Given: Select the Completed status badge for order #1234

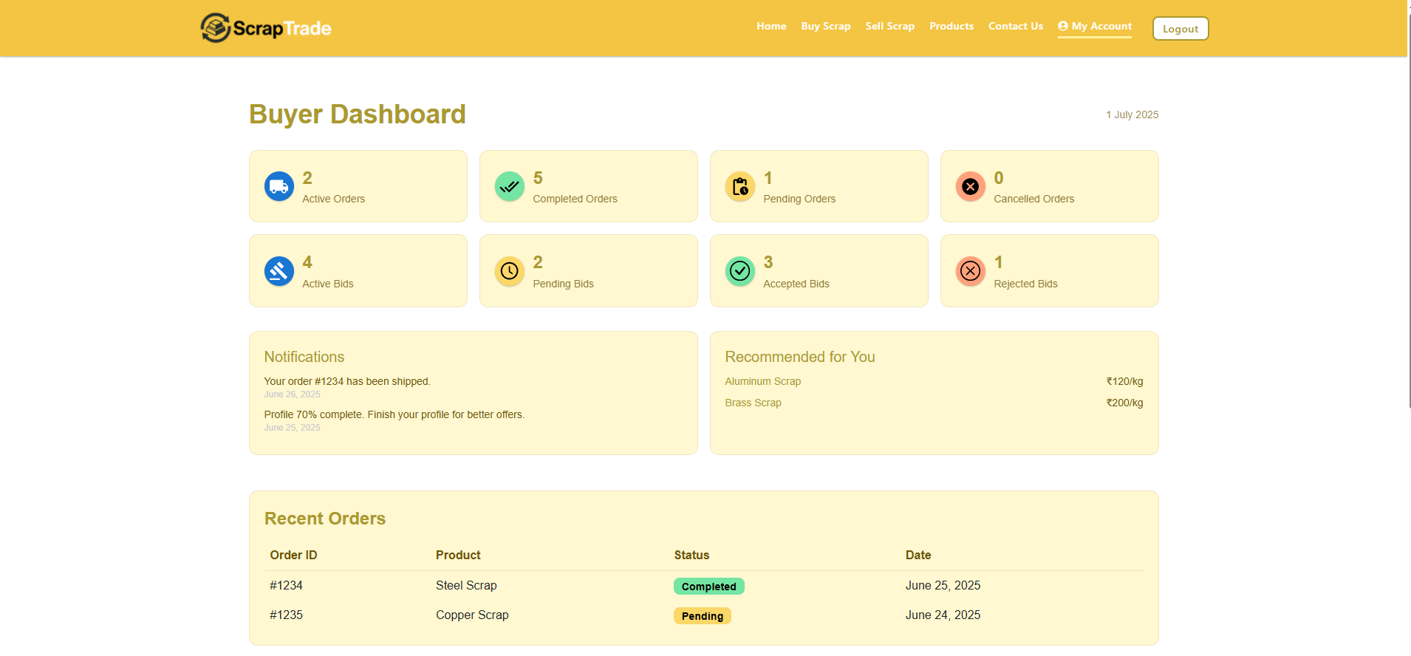Looking at the screenshot, I should click(708, 587).
